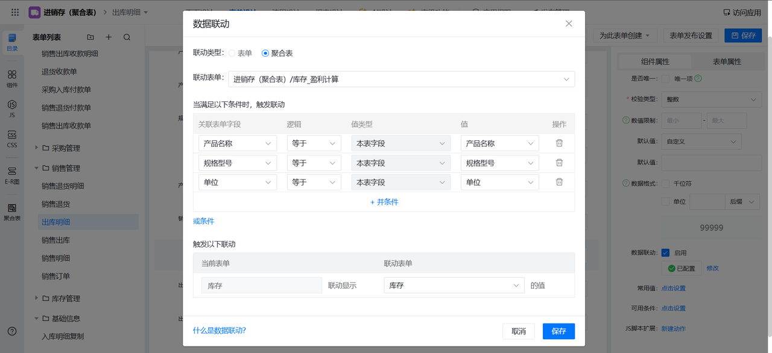Open the 什么是数据联动? help link

pyautogui.click(x=220, y=331)
